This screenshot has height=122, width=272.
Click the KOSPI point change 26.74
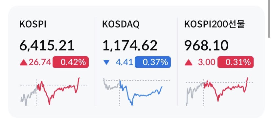(40, 62)
